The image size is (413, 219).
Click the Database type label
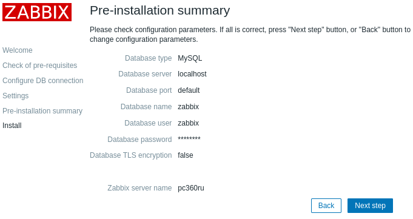[149, 58]
